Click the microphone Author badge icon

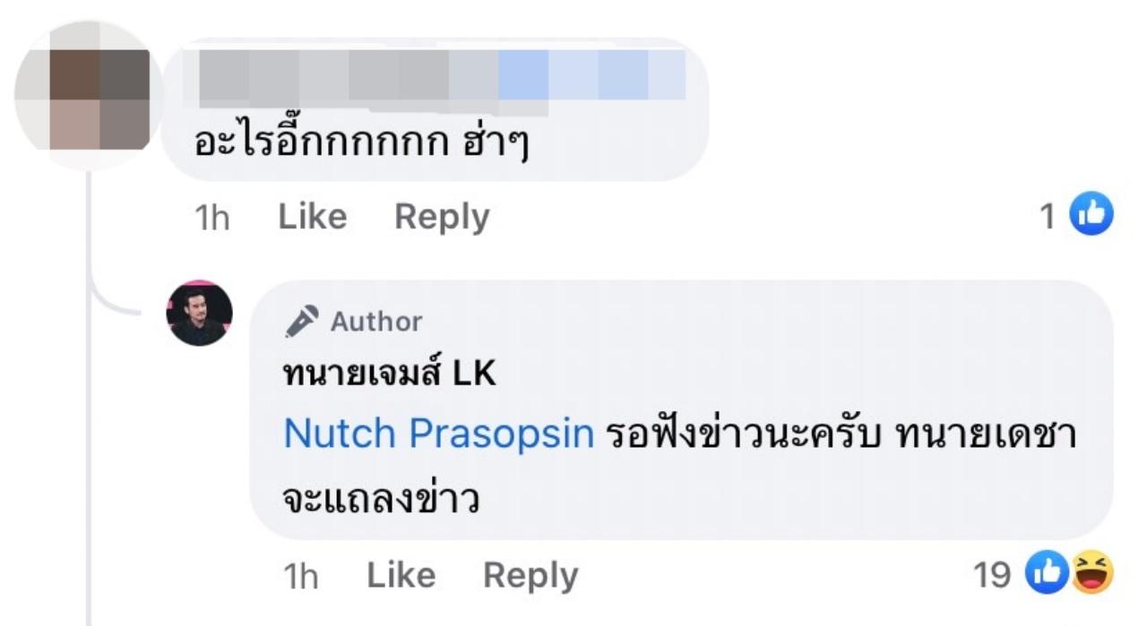(x=302, y=322)
